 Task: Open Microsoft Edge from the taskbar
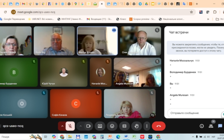118,137
